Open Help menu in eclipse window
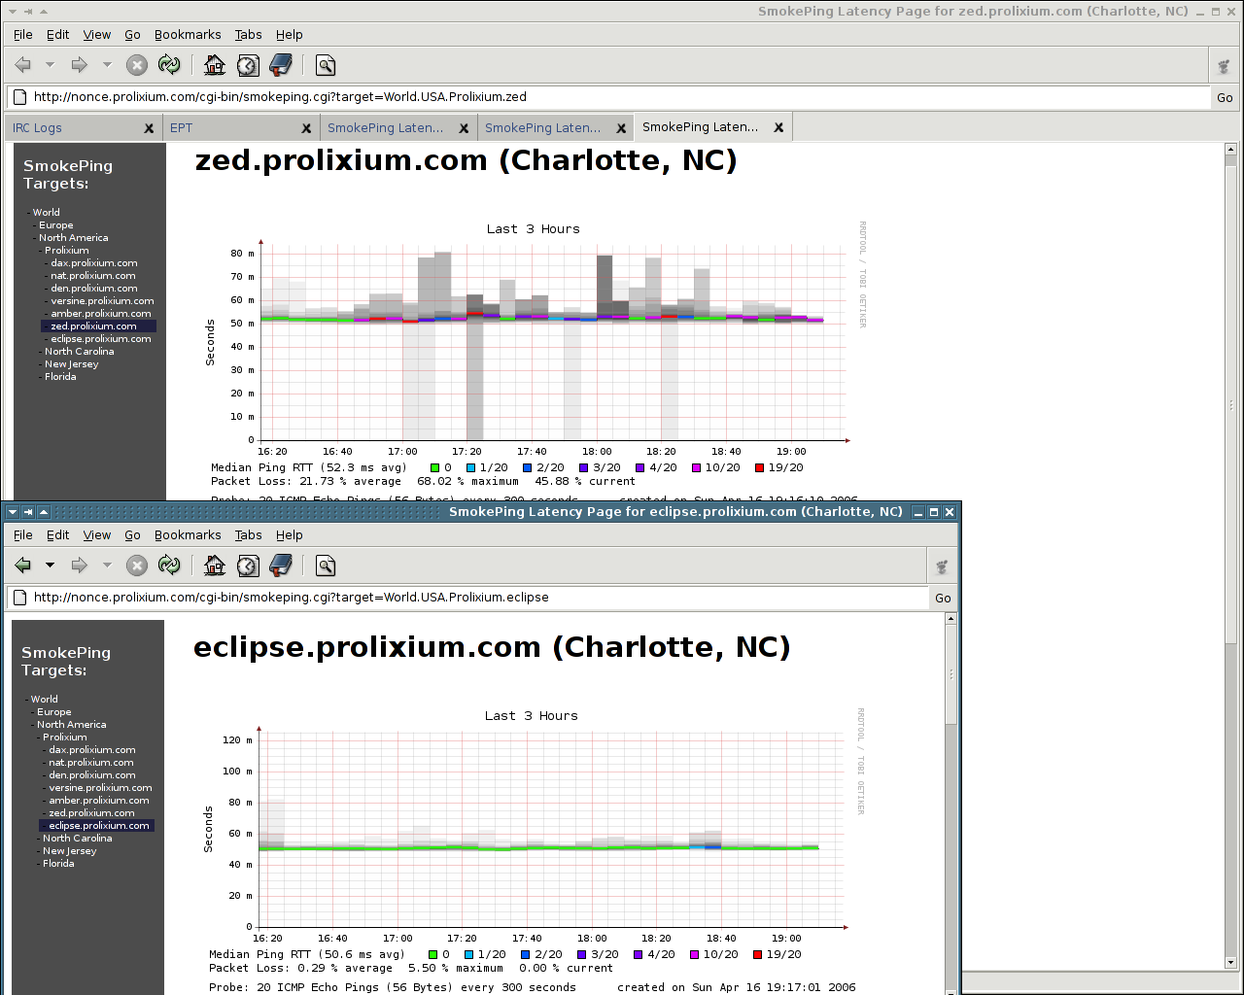Viewport: 1244px width, 995px height. (289, 534)
